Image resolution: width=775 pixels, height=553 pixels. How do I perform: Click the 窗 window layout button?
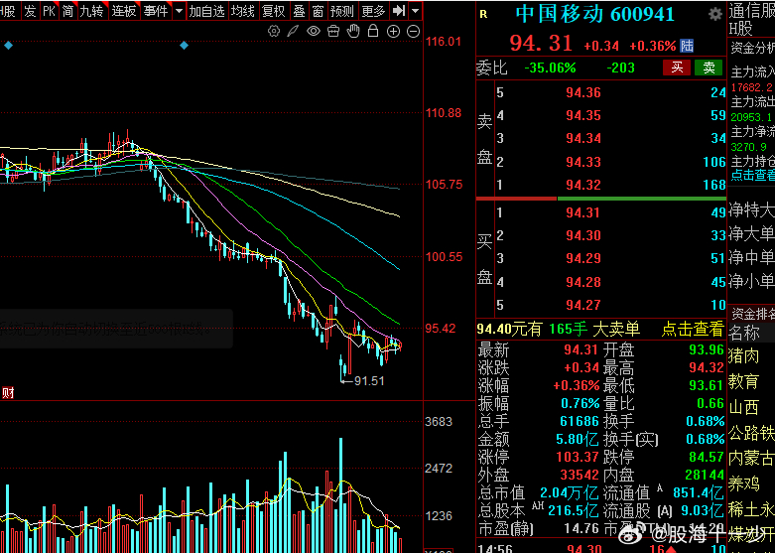click(x=318, y=11)
